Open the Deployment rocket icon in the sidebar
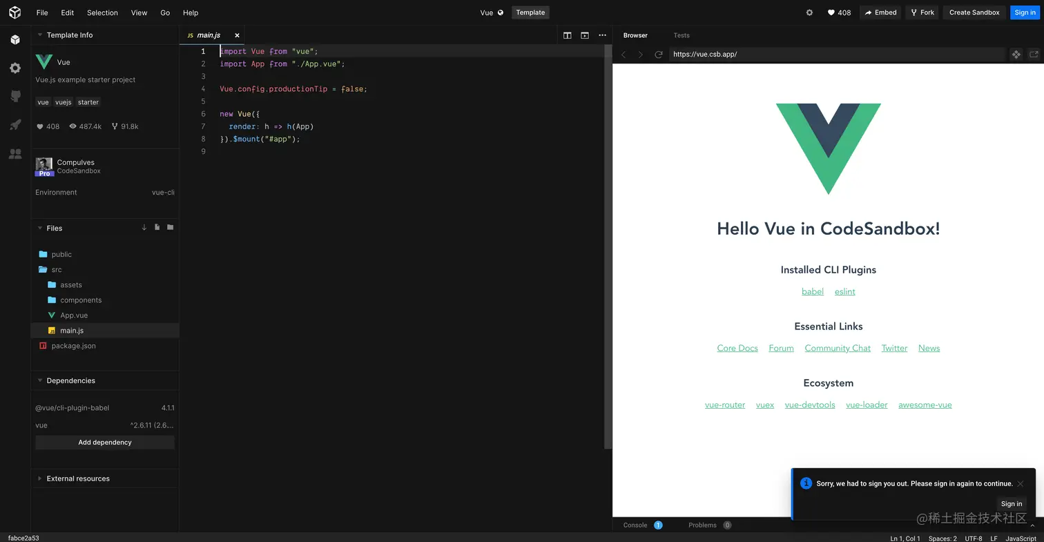This screenshot has width=1044, height=542. tap(15, 125)
